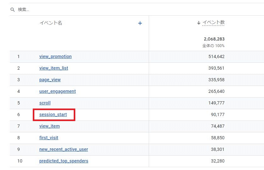Select the count 393,561
The height and width of the screenshot is (170, 264).
[x=216, y=68]
